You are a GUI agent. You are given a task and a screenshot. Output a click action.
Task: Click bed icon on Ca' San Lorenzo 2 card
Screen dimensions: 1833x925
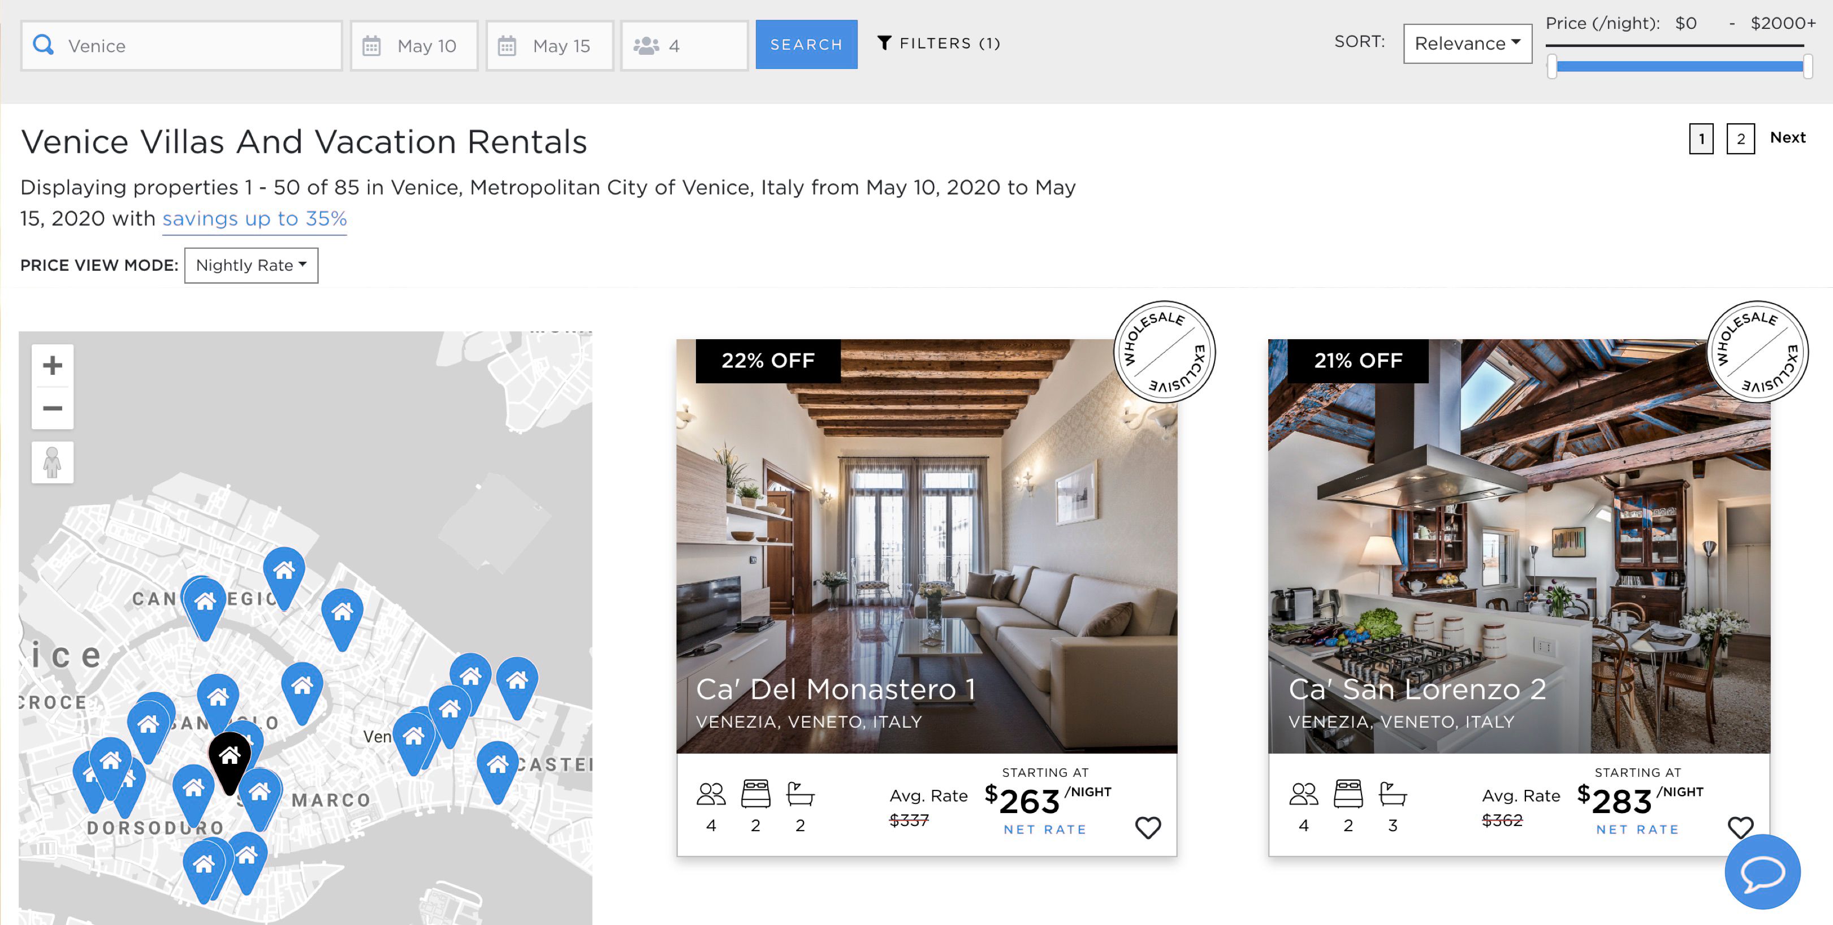[1348, 793]
